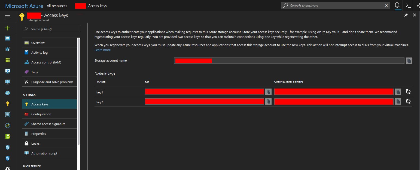Regenerate key2 with the refresh icon
Viewport: 420px width, 170px height.
tap(408, 101)
